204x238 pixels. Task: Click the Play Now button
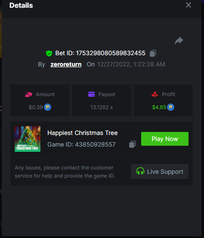[x=165, y=139]
